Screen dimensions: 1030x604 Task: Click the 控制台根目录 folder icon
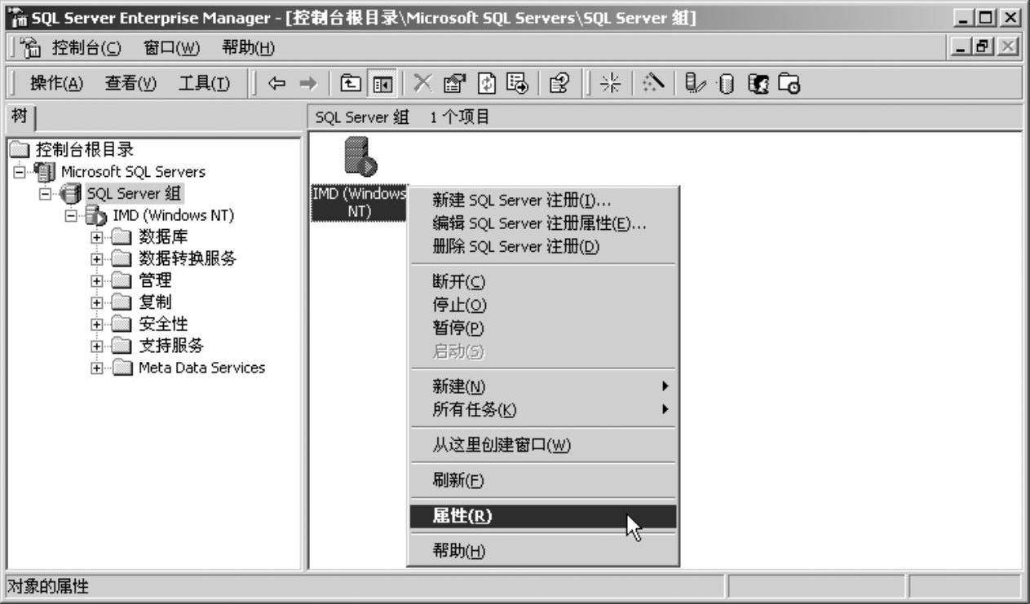pos(20,150)
